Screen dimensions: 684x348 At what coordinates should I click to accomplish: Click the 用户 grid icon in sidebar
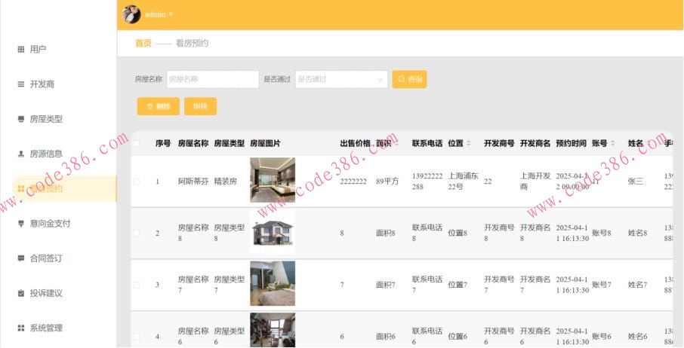[21, 50]
